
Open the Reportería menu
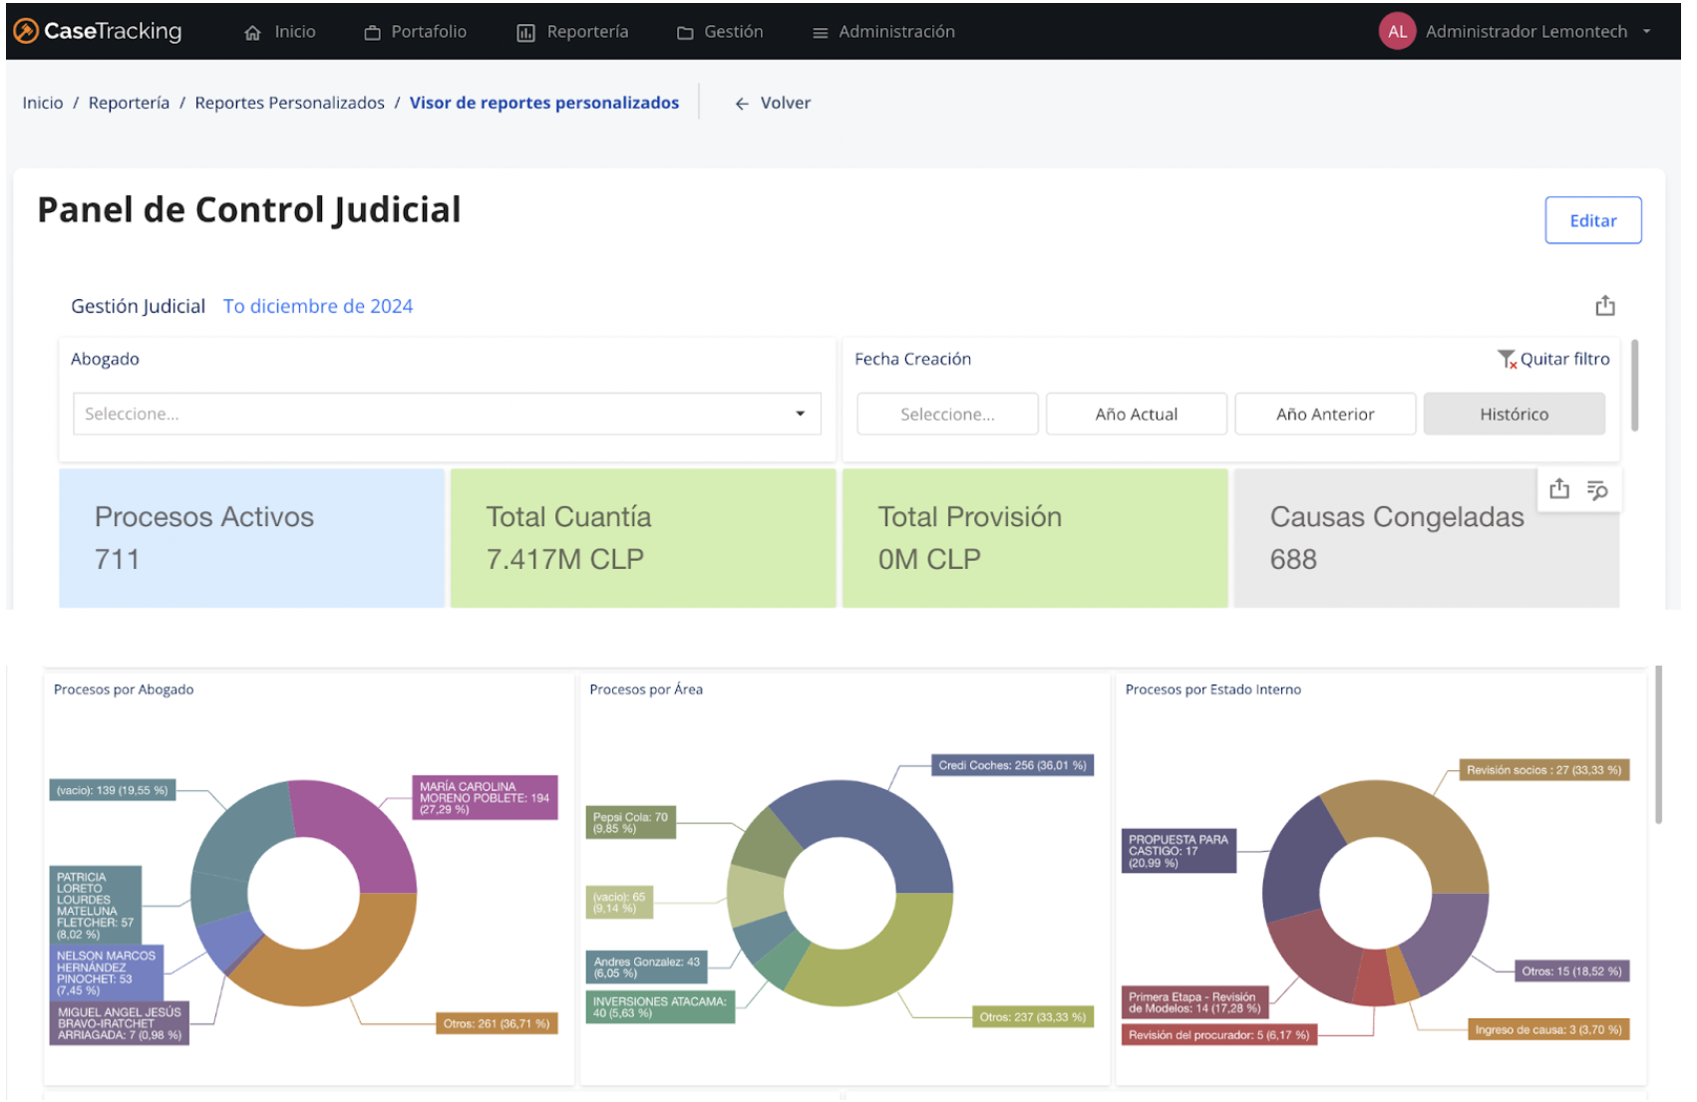(x=572, y=32)
